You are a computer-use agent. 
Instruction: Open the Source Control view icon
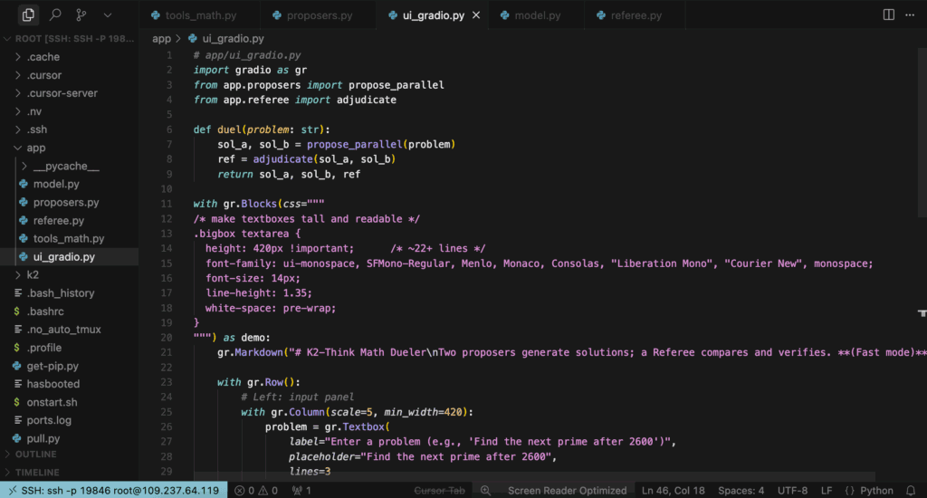tap(81, 15)
